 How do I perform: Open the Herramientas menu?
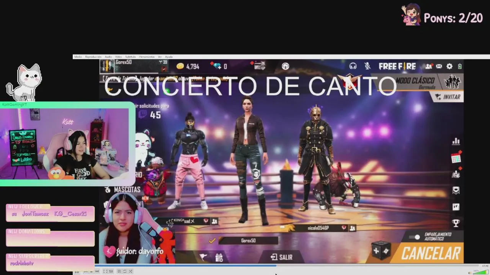(x=147, y=57)
